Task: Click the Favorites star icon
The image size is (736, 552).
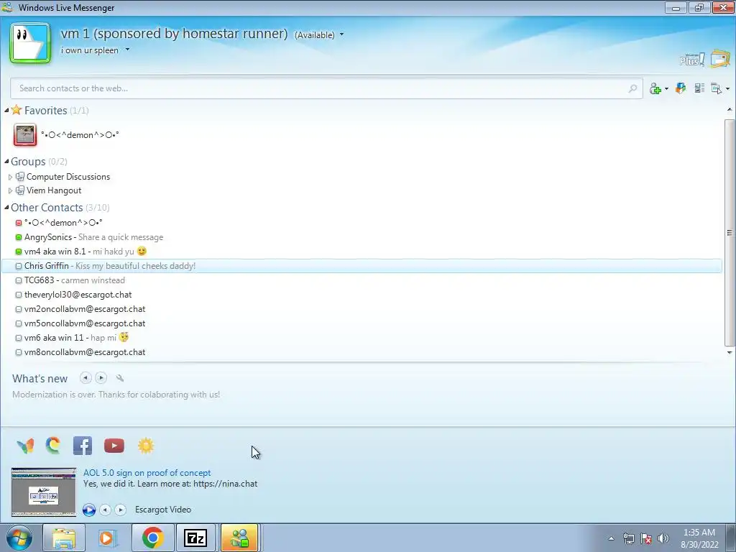Action: click(x=17, y=110)
